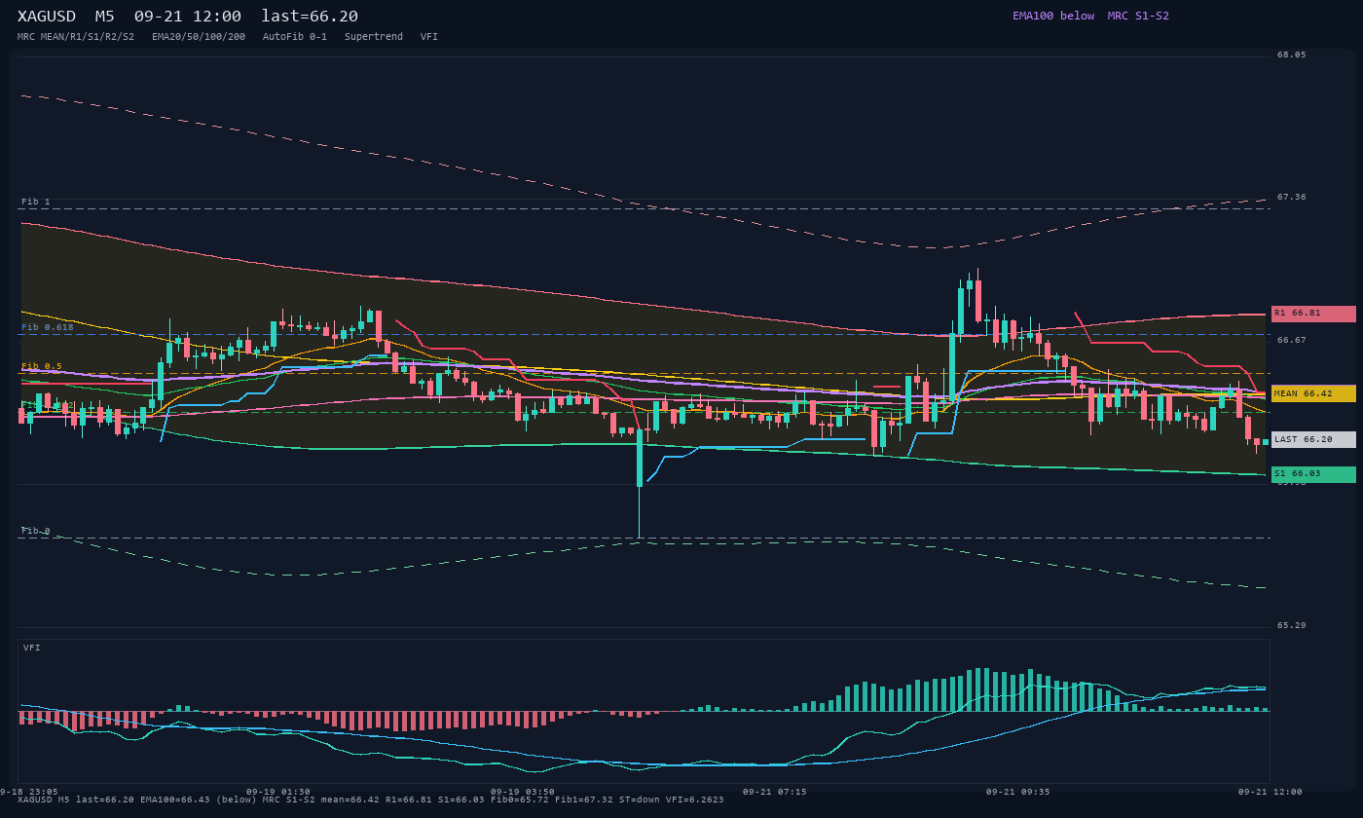This screenshot has height=818, width=1363.
Task: Click the VFI legend in the header row
Action: [429, 37]
